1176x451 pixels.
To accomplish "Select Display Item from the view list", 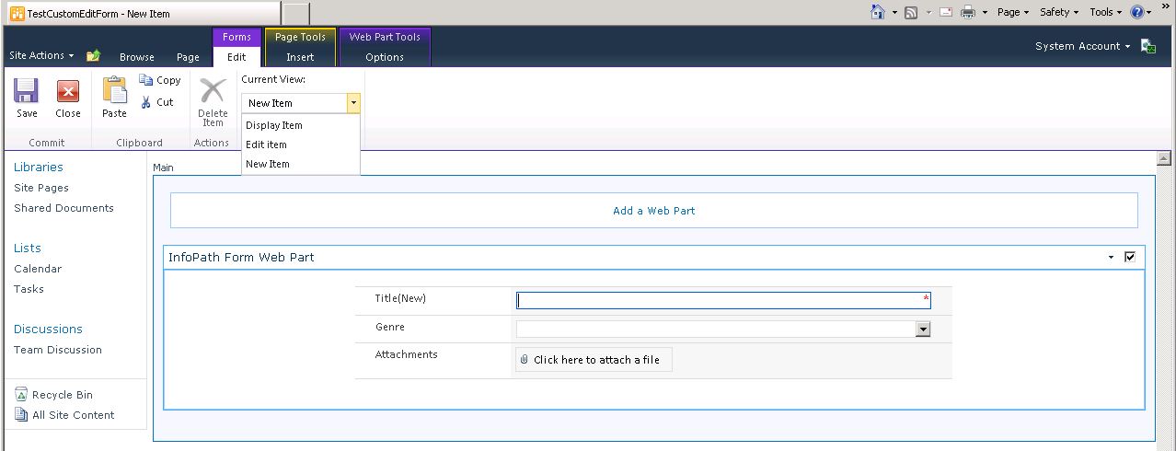I will (274, 125).
